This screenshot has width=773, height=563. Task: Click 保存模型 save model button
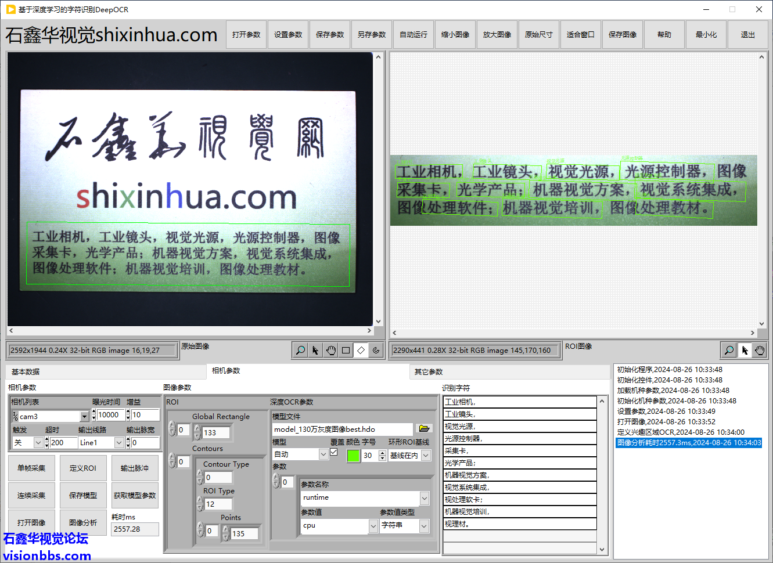pyautogui.click(x=83, y=495)
